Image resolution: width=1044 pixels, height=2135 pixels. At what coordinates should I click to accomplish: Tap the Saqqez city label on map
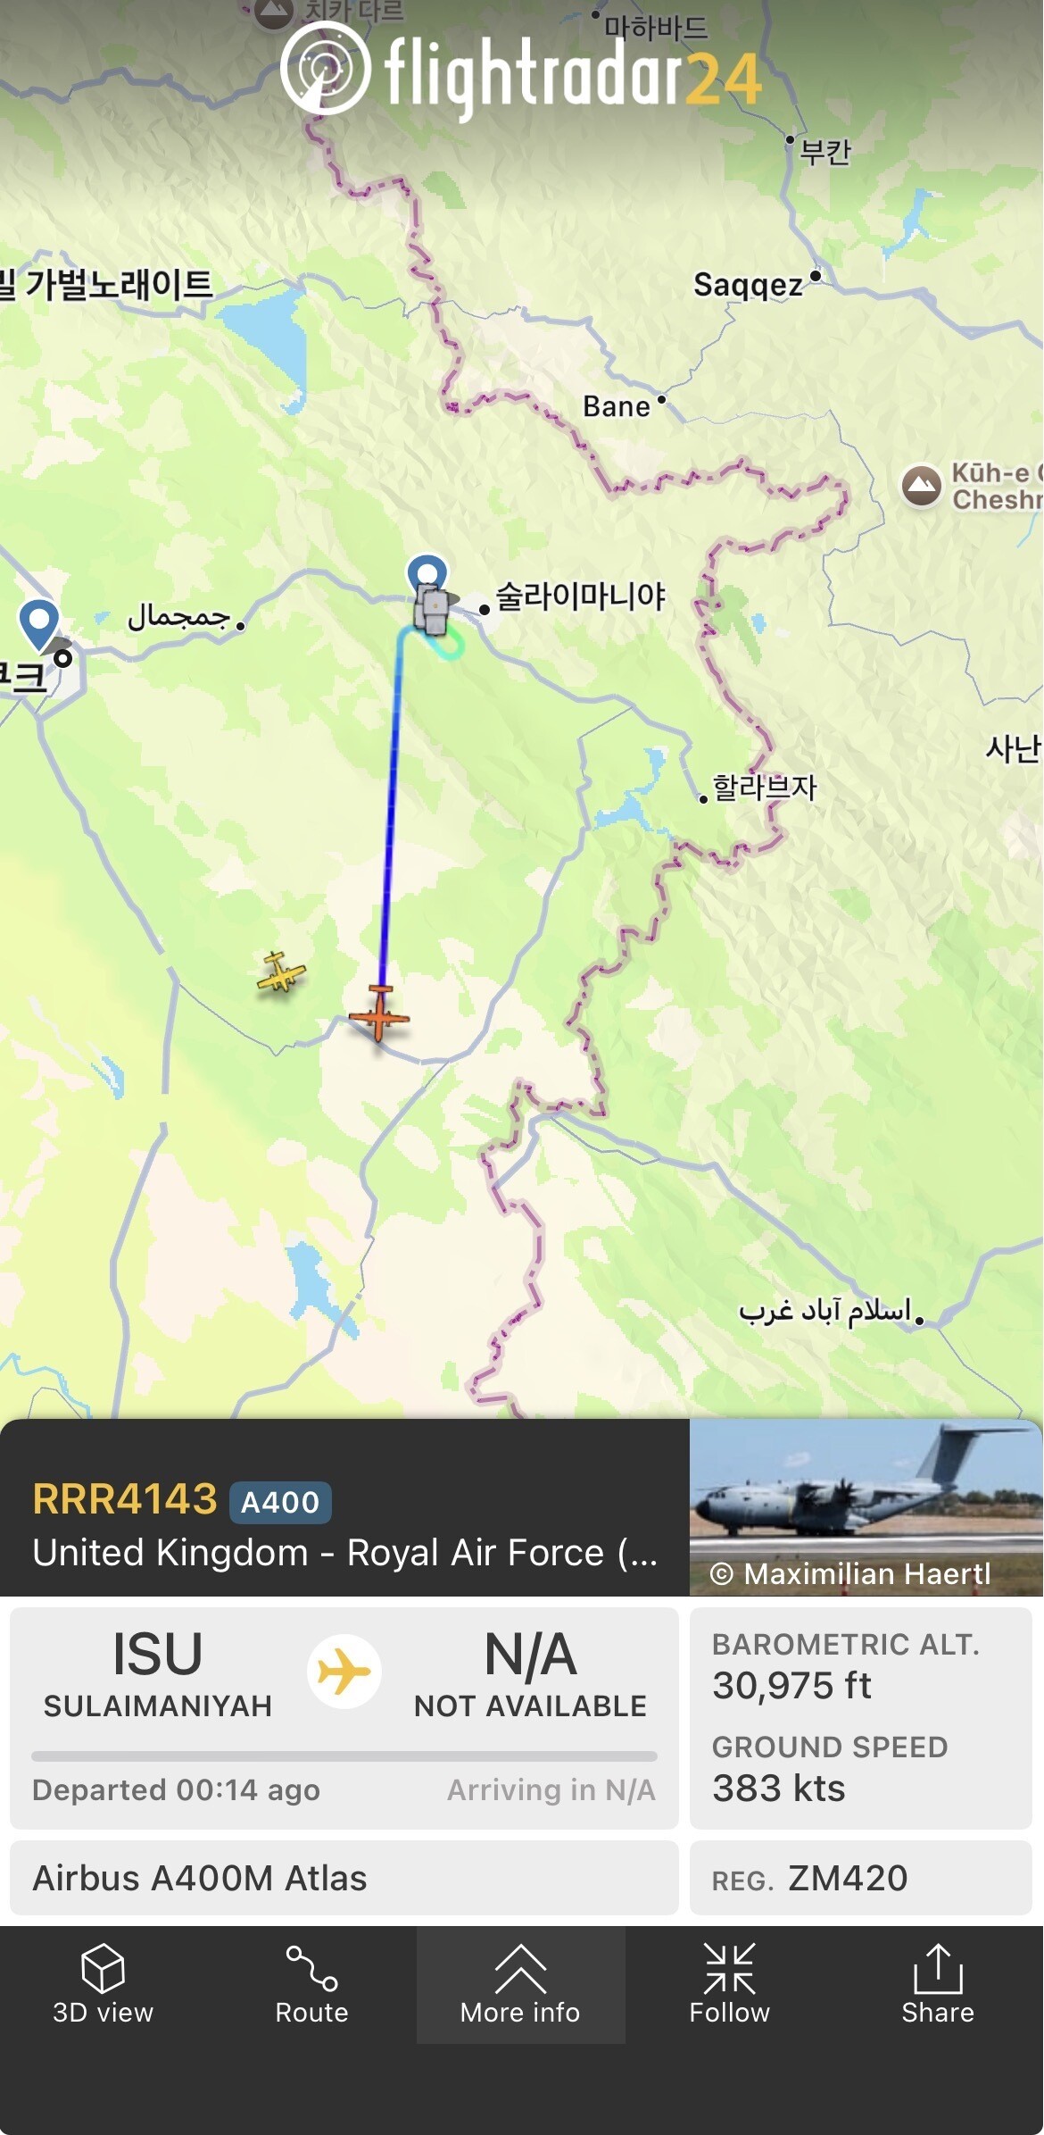[748, 285]
